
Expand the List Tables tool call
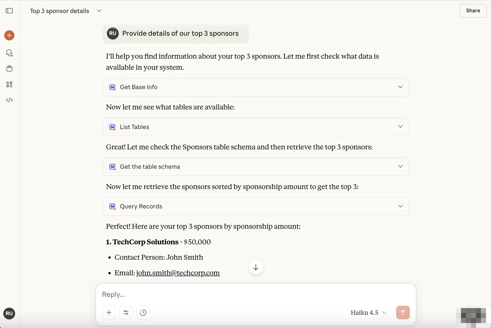[256, 127]
